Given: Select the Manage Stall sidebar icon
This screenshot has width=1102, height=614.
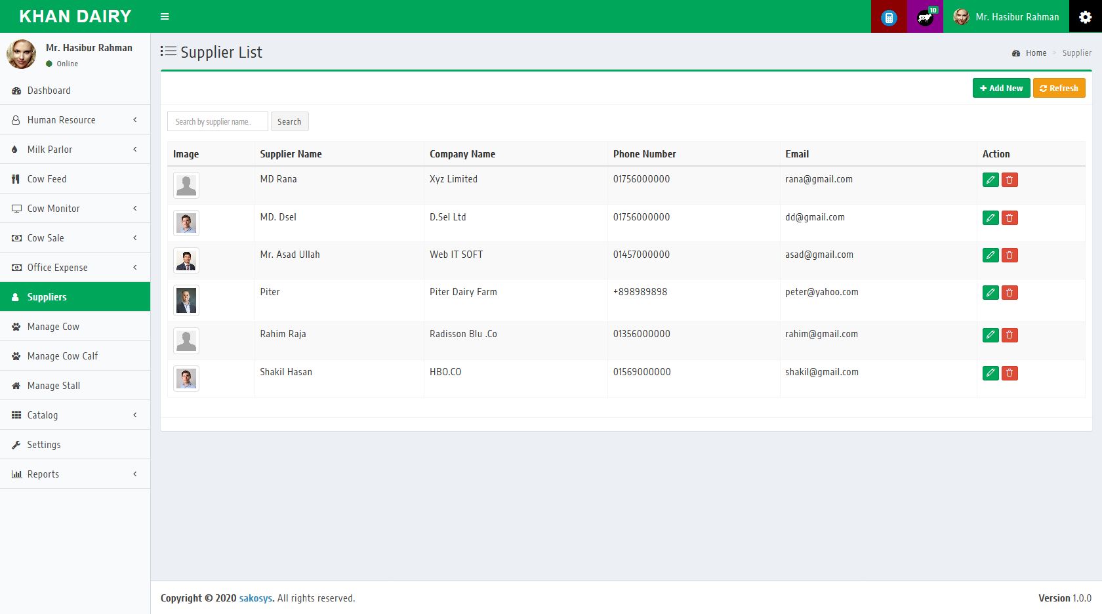Looking at the screenshot, I should coord(16,386).
